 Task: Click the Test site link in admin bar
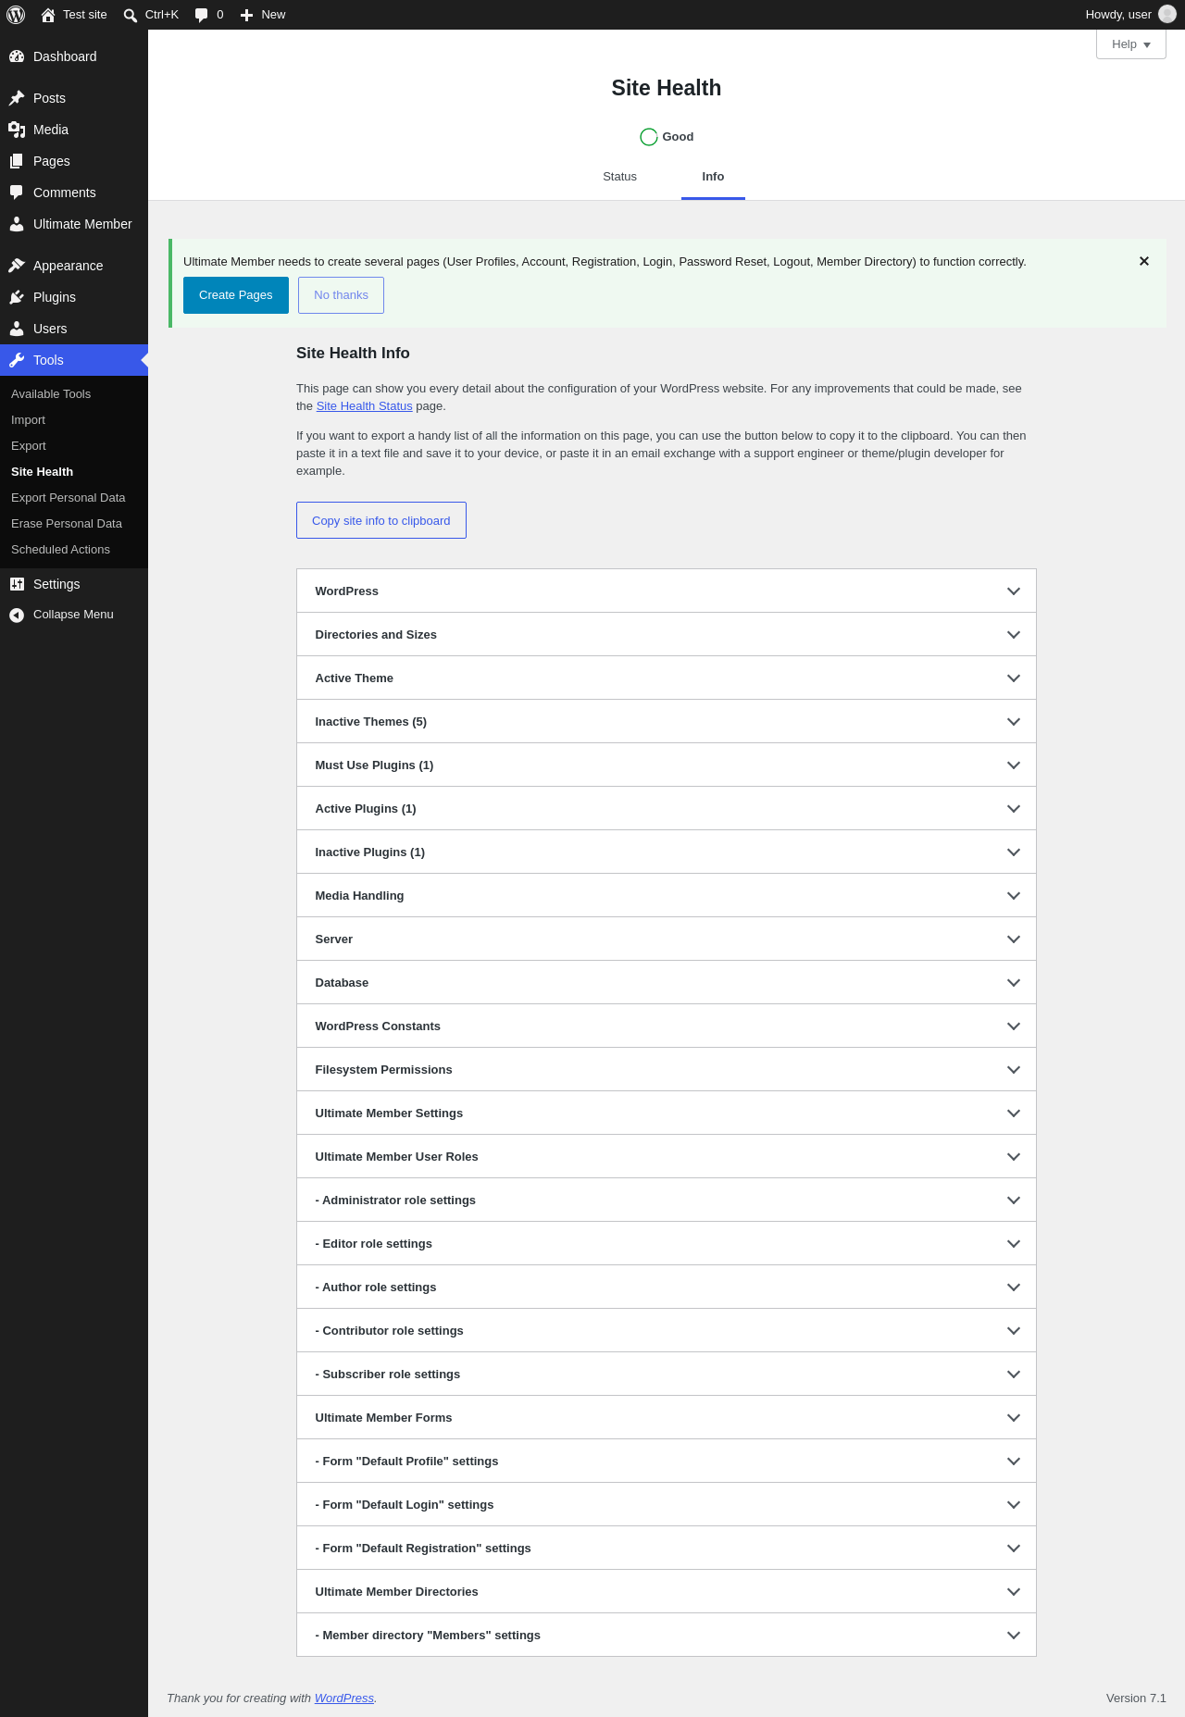click(74, 15)
